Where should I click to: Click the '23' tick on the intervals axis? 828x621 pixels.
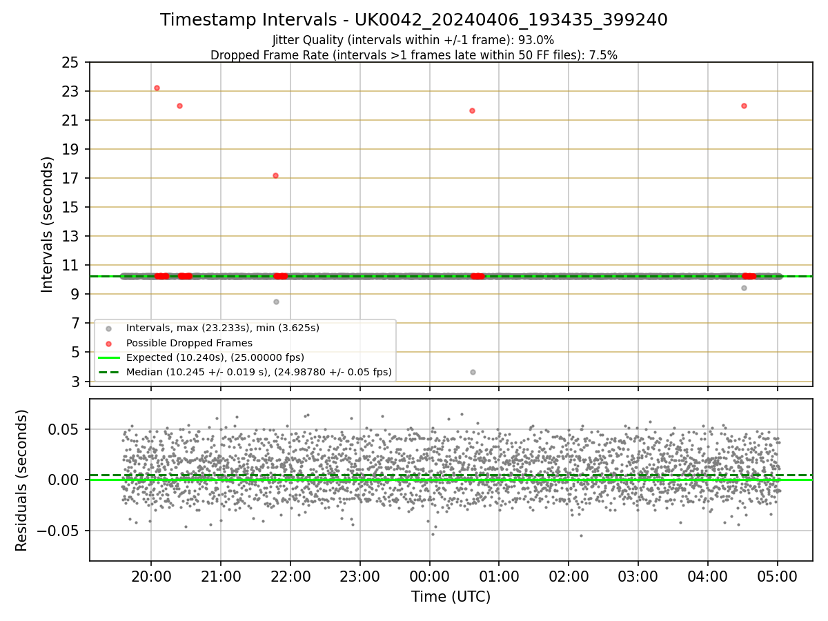(71, 92)
